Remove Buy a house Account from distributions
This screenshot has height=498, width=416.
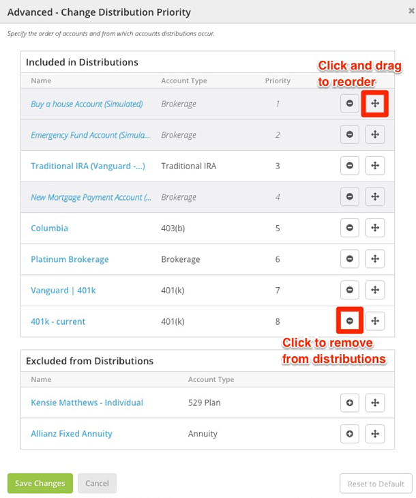[x=350, y=104]
